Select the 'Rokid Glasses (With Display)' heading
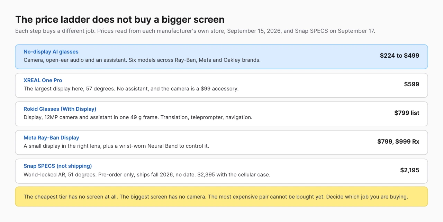 (x=60, y=109)
